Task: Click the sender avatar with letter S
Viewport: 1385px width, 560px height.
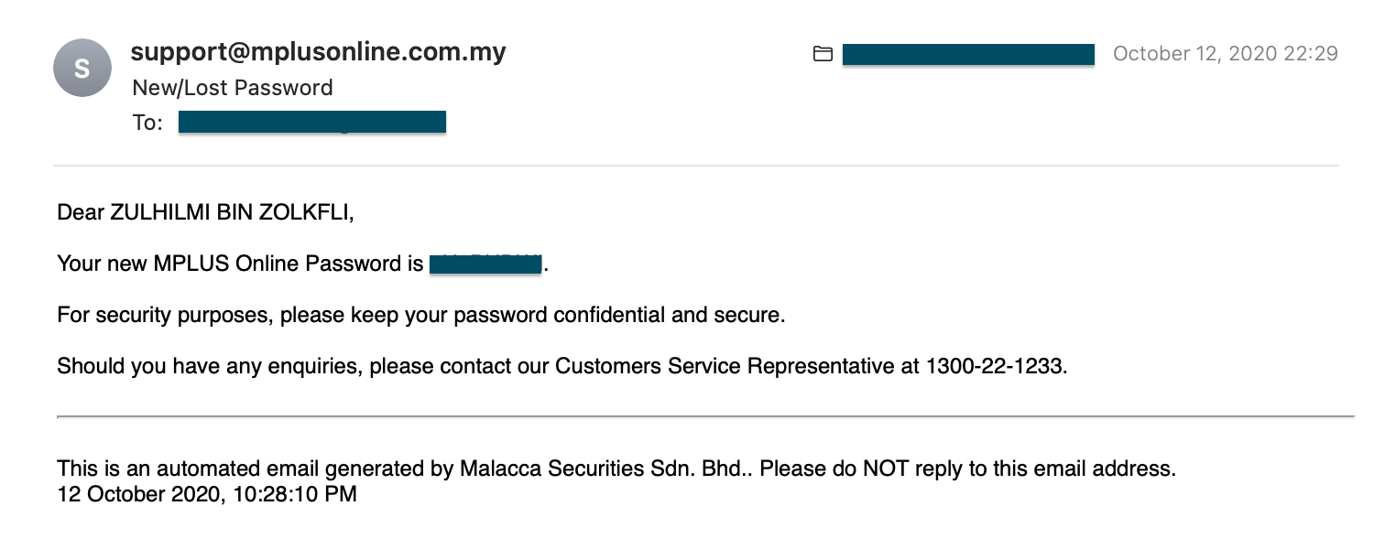Action: click(82, 69)
